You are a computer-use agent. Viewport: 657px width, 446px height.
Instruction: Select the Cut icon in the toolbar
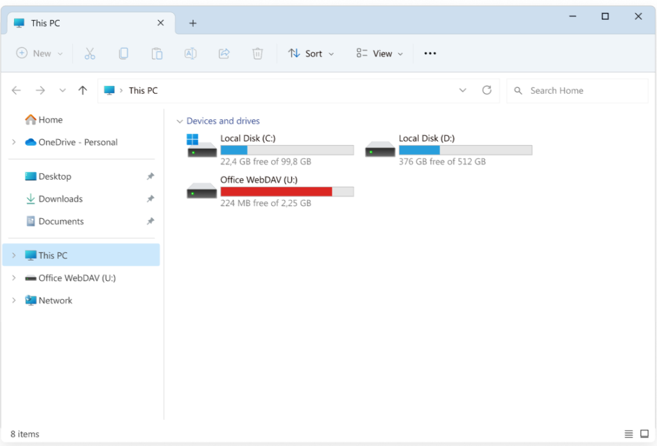click(90, 53)
